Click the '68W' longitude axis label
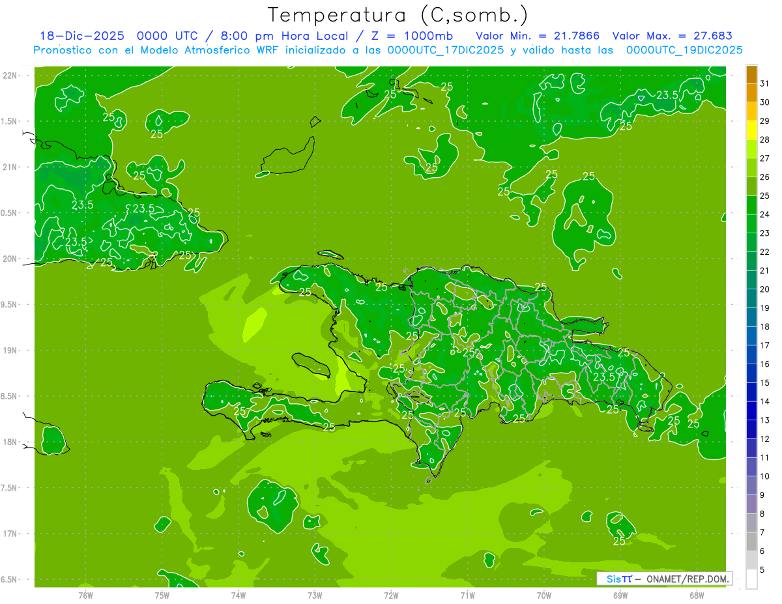The height and width of the screenshot is (604, 782). (697, 596)
